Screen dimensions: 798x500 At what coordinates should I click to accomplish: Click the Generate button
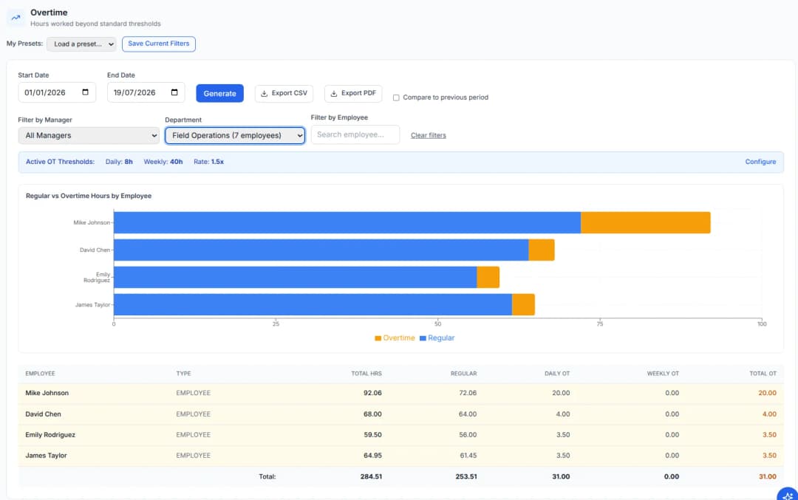pyautogui.click(x=220, y=93)
